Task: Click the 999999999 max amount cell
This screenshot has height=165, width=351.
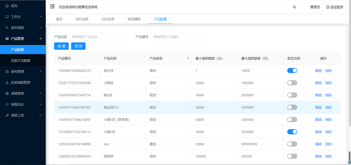Action: point(249,144)
